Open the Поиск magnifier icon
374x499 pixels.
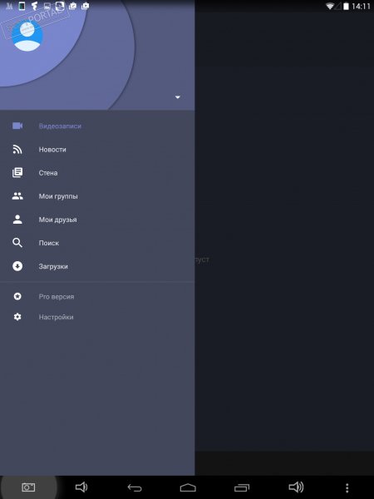pos(17,243)
